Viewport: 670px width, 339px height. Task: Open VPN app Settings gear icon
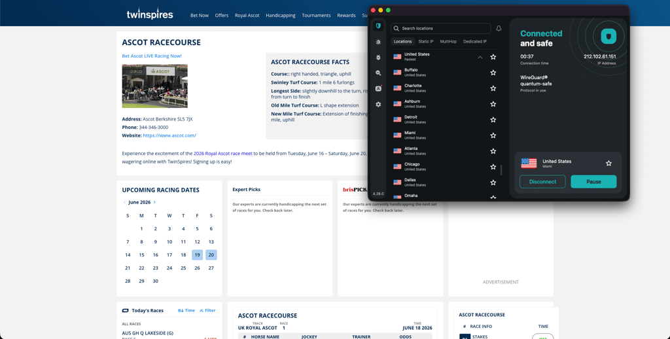[378, 104]
